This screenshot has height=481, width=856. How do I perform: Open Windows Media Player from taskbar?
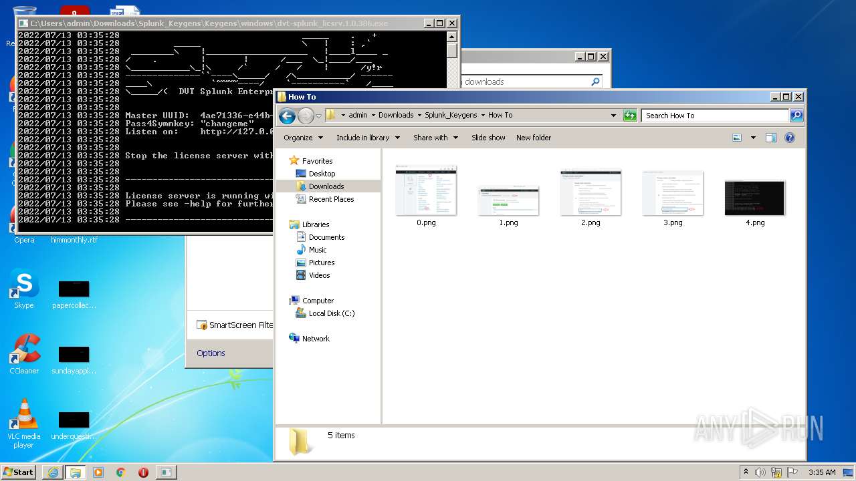pyautogui.click(x=98, y=472)
